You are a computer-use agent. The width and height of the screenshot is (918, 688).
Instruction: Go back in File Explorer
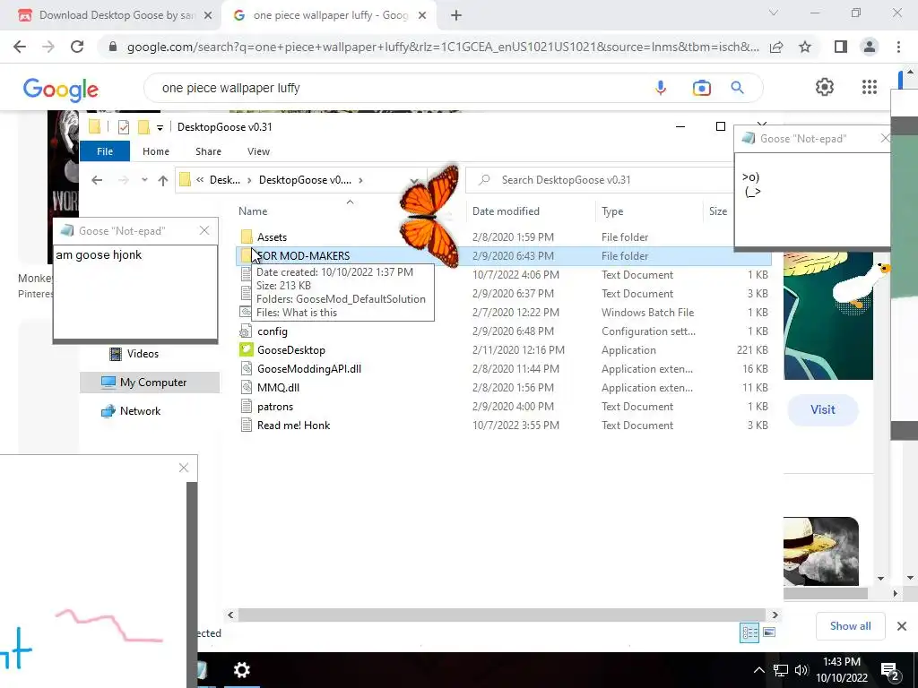(x=97, y=180)
